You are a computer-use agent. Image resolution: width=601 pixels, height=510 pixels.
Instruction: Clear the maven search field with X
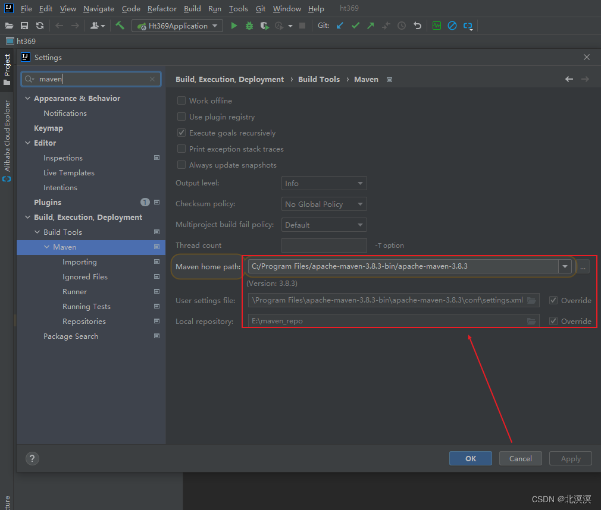152,79
